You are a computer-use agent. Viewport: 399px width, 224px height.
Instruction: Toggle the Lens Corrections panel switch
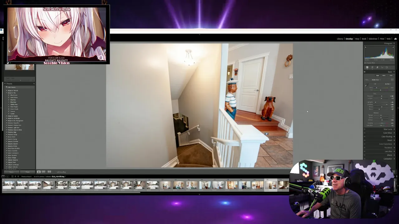(x=365, y=144)
